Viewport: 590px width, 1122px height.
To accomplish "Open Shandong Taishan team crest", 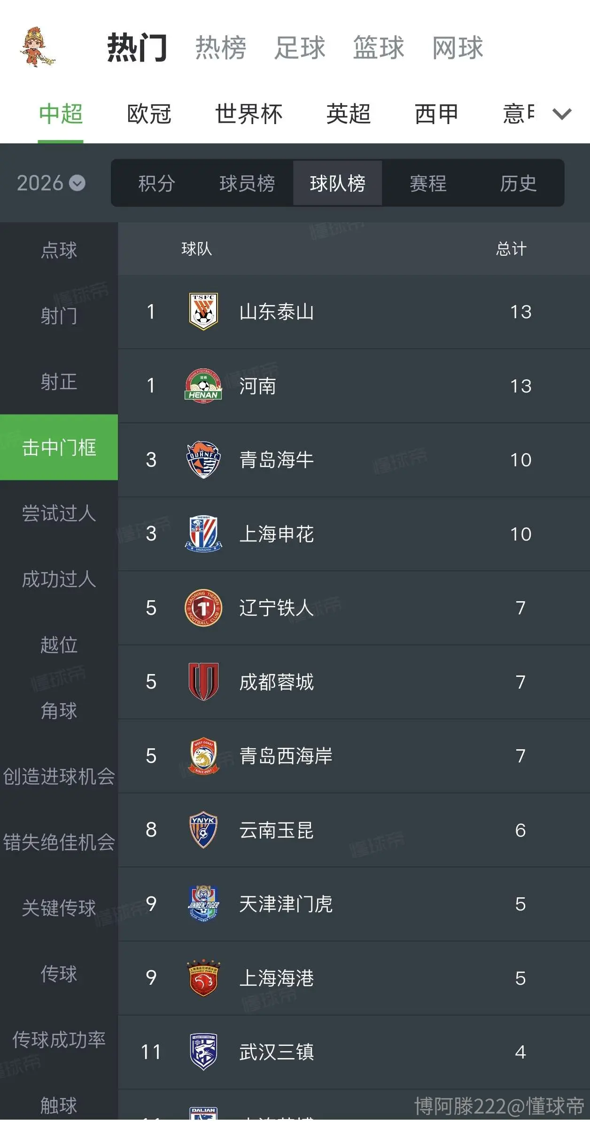I will click(x=203, y=311).
